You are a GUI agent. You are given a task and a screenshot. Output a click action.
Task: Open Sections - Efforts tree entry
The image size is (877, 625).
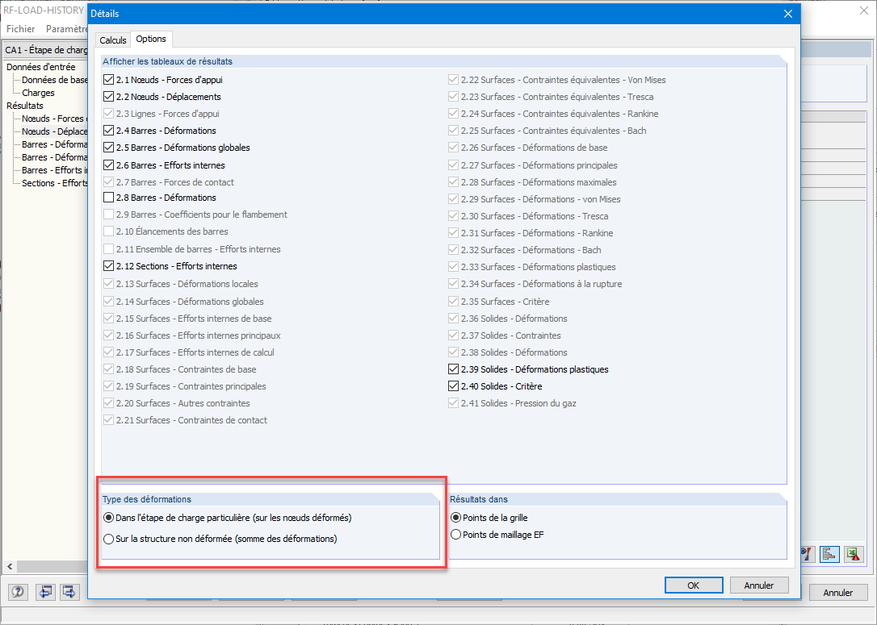coord(55,182)
